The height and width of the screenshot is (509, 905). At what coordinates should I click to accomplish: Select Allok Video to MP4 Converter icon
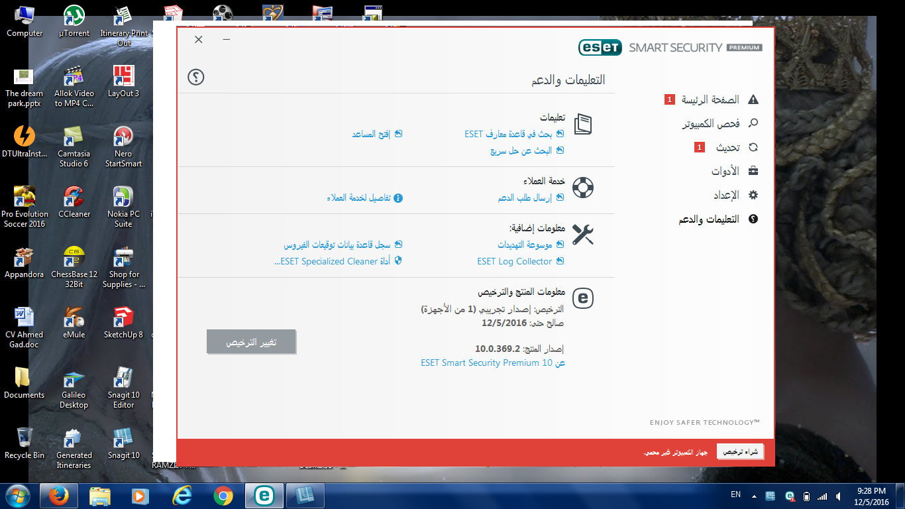(x=74, y=86)
